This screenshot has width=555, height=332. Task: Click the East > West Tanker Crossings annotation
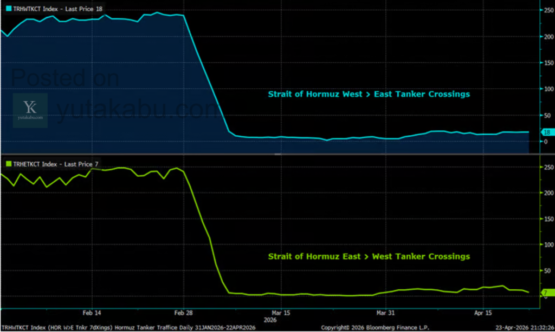tap(369, 256)
